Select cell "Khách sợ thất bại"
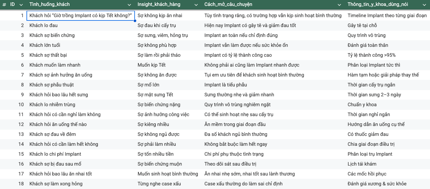430x189 pixels. click(x=81, y=55)
